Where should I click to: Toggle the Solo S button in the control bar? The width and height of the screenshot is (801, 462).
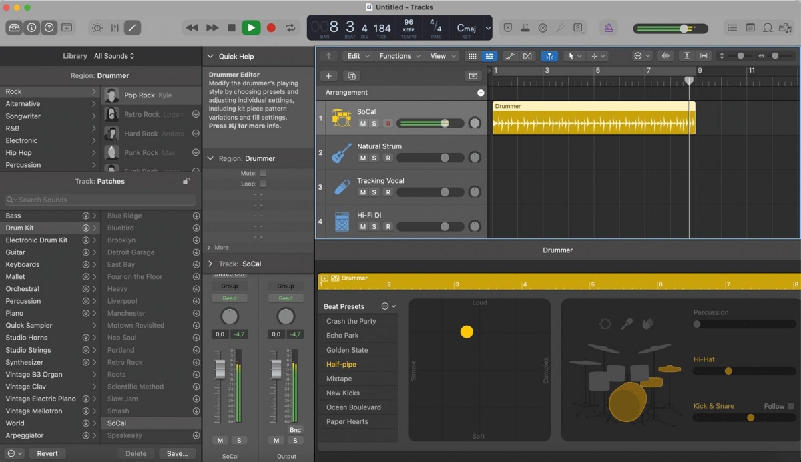pos(577,28)
